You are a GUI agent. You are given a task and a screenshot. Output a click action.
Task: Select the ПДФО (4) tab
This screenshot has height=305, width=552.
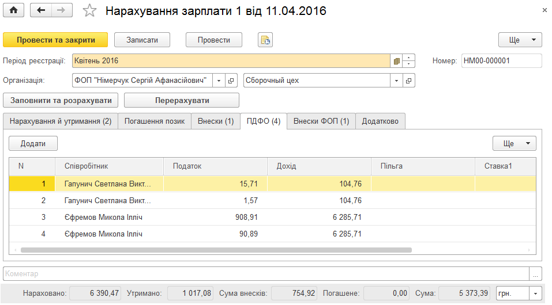click(x=264, y=121)
